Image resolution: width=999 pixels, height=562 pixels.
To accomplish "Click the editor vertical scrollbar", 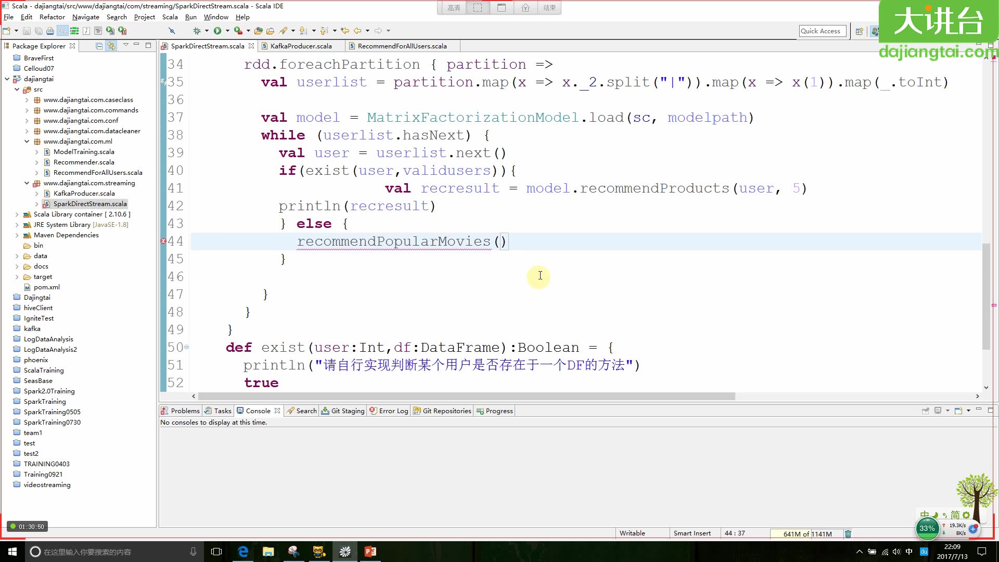I will 986,297.
